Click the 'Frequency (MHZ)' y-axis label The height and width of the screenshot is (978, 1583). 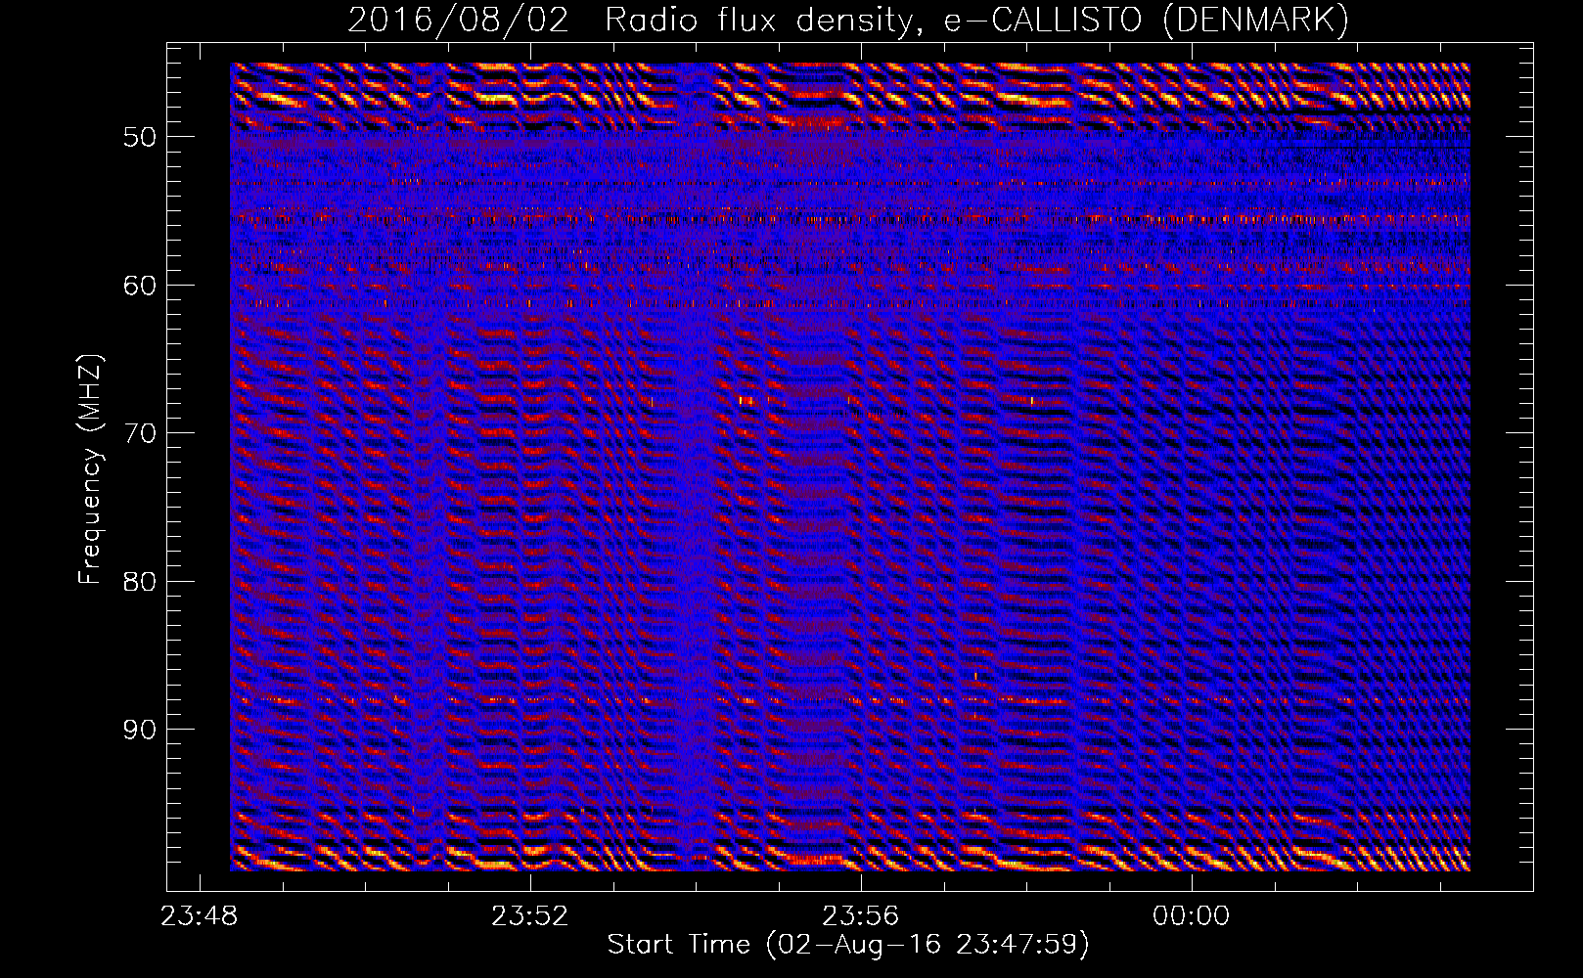coord(90,469)
